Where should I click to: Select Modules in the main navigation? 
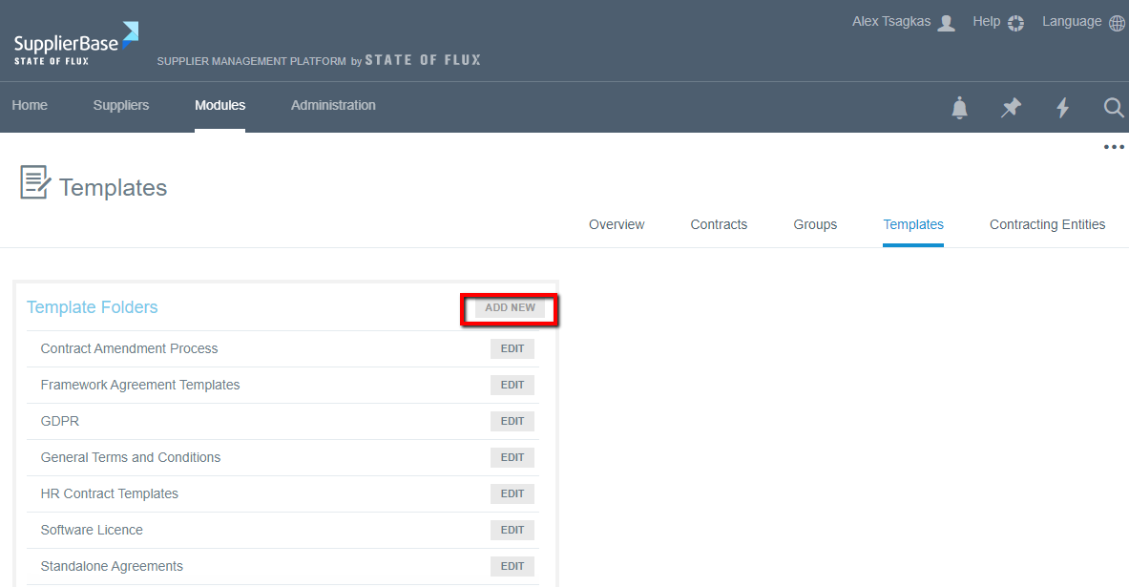tap(220, 105)
